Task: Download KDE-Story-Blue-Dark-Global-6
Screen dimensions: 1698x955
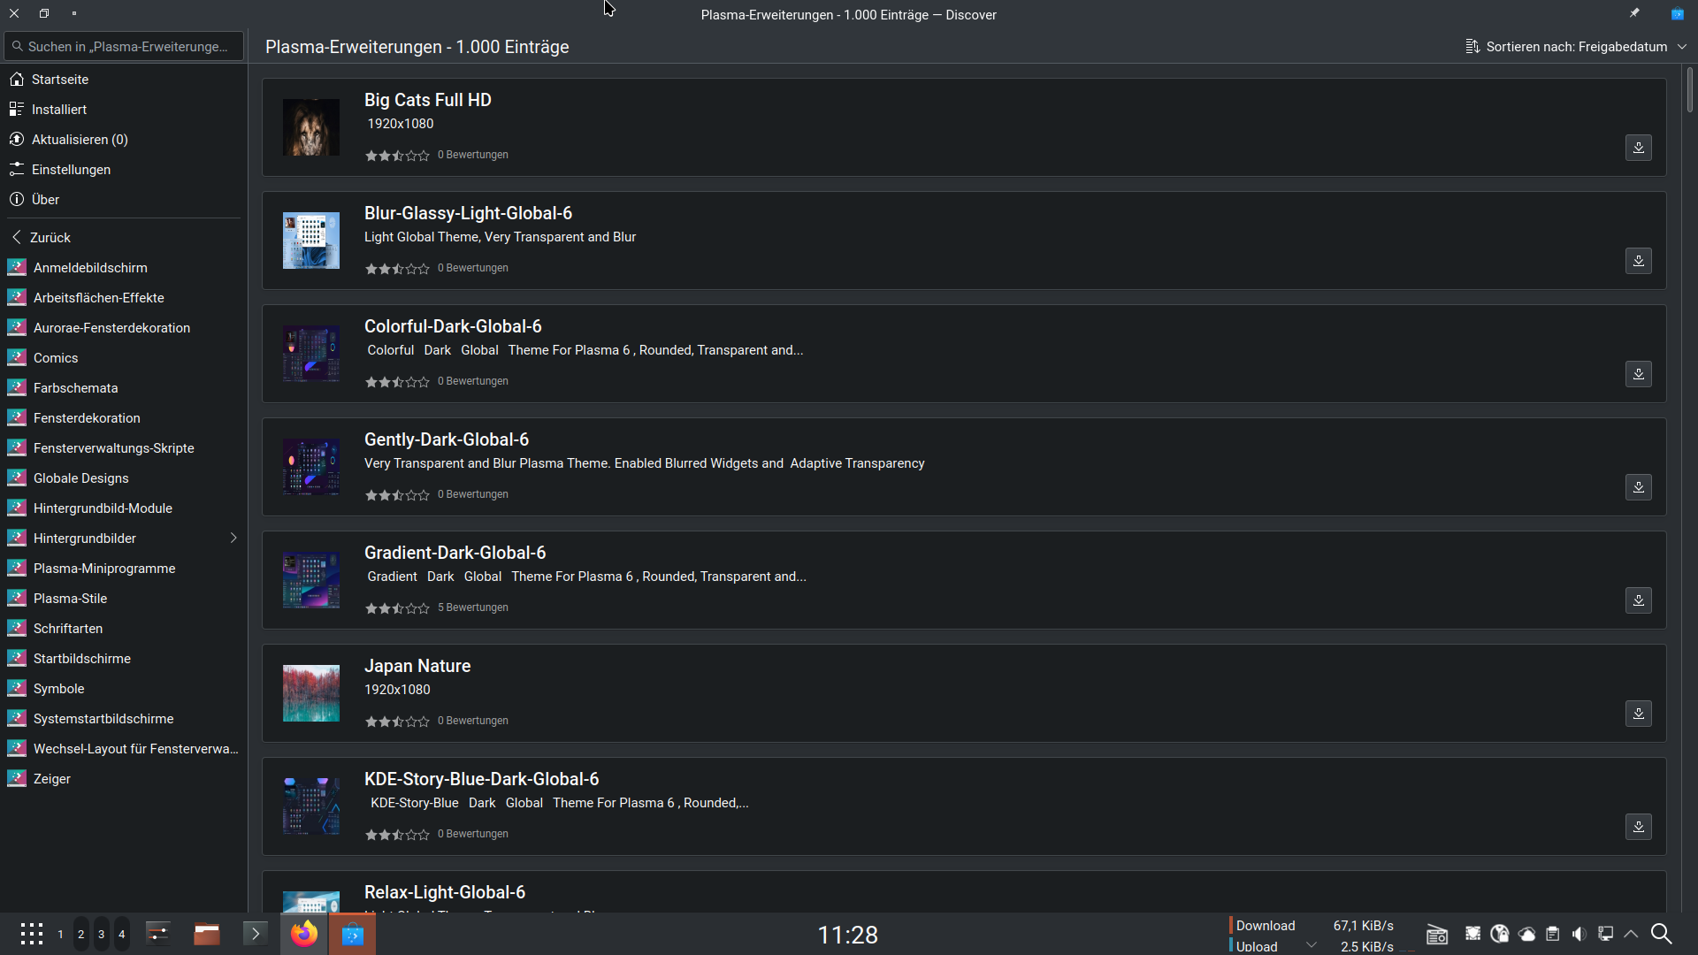Action: tap(1638, 827)
